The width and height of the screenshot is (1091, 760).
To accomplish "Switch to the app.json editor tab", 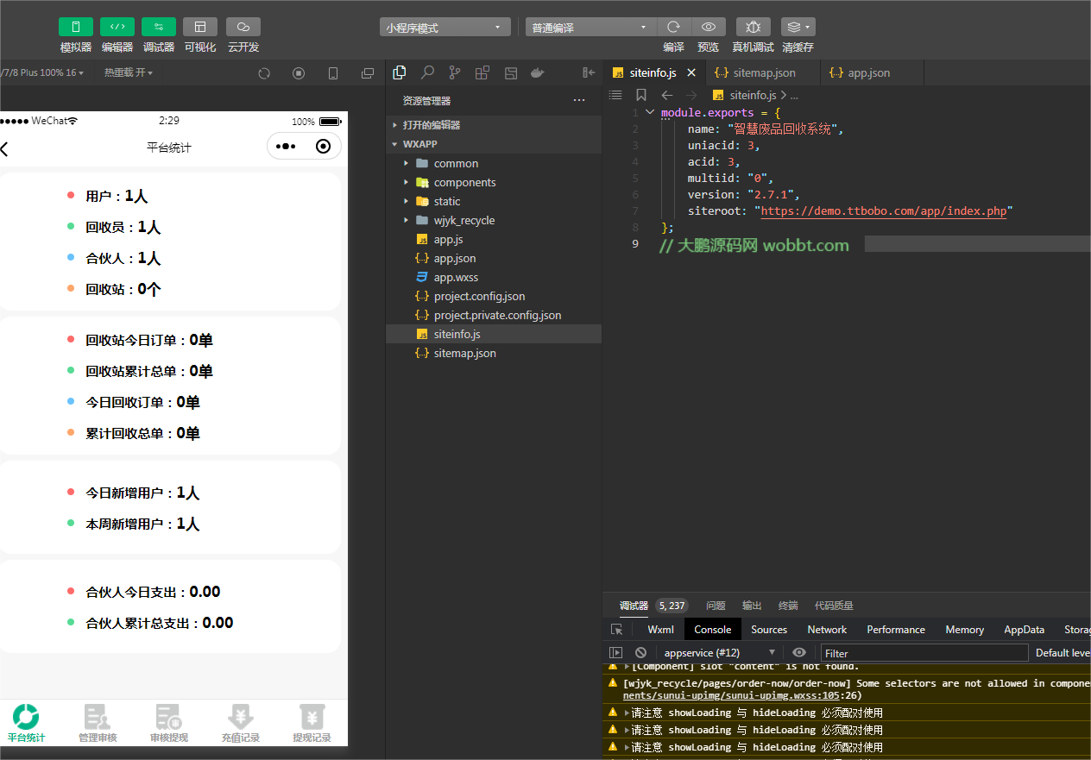I will coord(868,73).
